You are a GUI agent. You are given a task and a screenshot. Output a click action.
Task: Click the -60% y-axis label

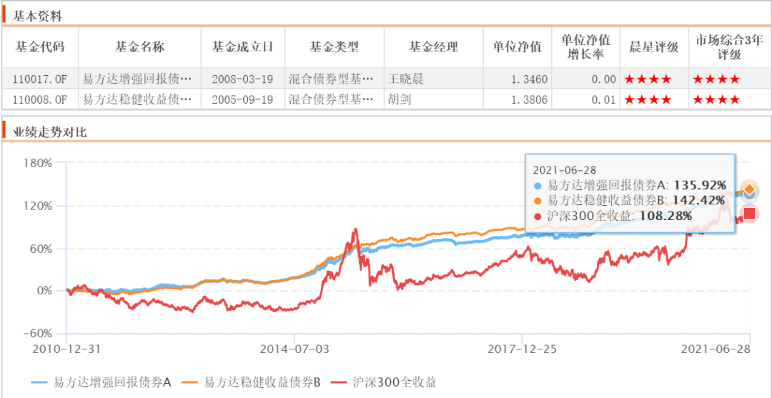[x=36, y=334]
